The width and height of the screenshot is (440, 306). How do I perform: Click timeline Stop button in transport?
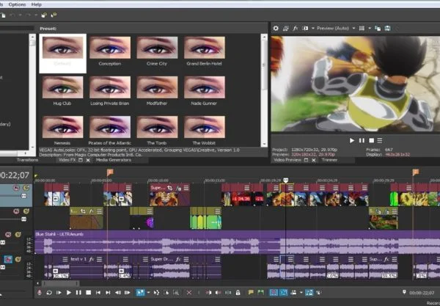click(89, 293)
